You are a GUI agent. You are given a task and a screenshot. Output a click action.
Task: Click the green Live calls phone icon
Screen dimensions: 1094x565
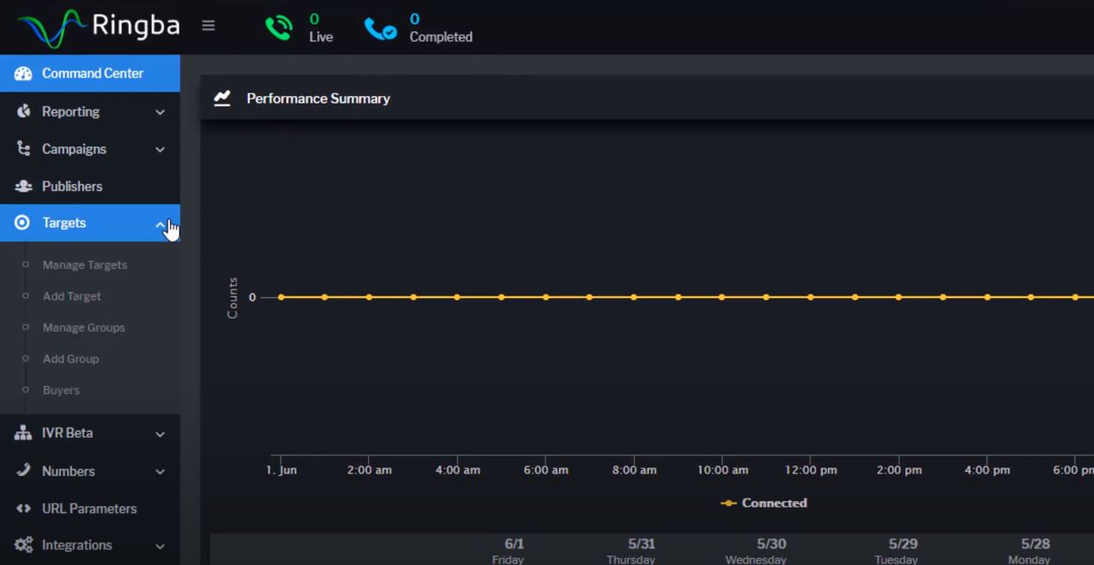tap(278, 28)
